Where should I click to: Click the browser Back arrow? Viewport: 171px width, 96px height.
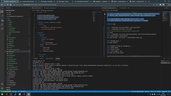pos(2,5)
